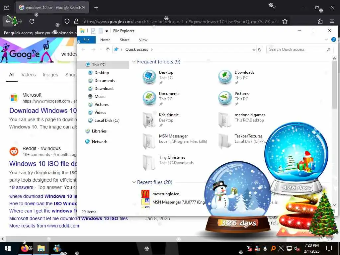Switch to Google Images results tab
This screenshot has width=340, height=255.
(50, 75)
